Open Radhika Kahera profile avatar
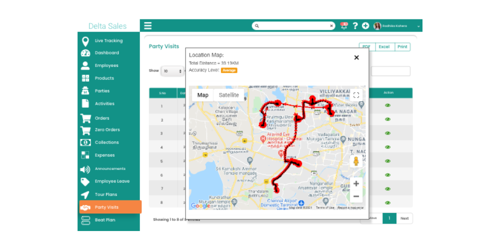 [x=377, y=26]
